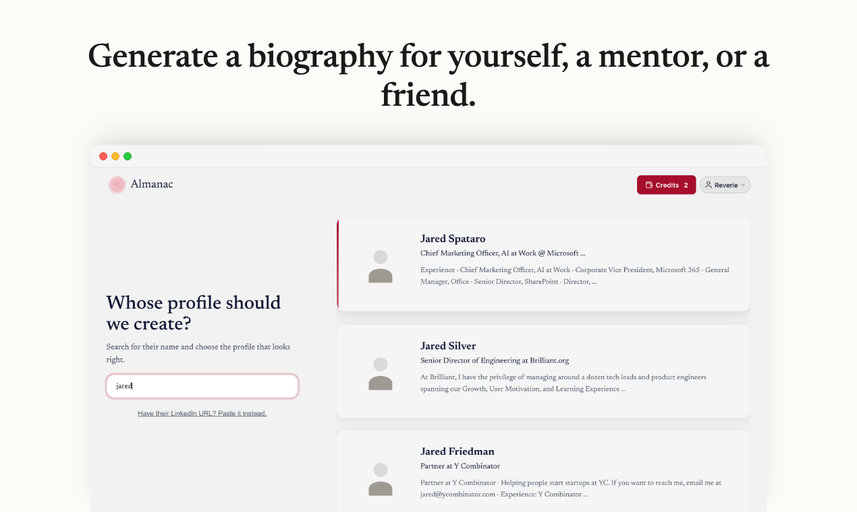The image size is (857, 512).
Task: Close the window with the red button
Action: point(103,156)
